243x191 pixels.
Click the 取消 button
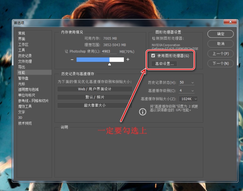pos(220,44)
